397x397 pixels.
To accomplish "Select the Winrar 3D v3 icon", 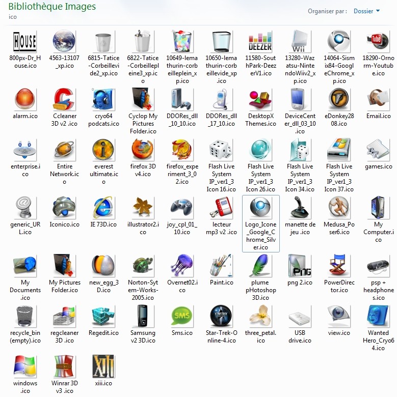I will [64, 366].
